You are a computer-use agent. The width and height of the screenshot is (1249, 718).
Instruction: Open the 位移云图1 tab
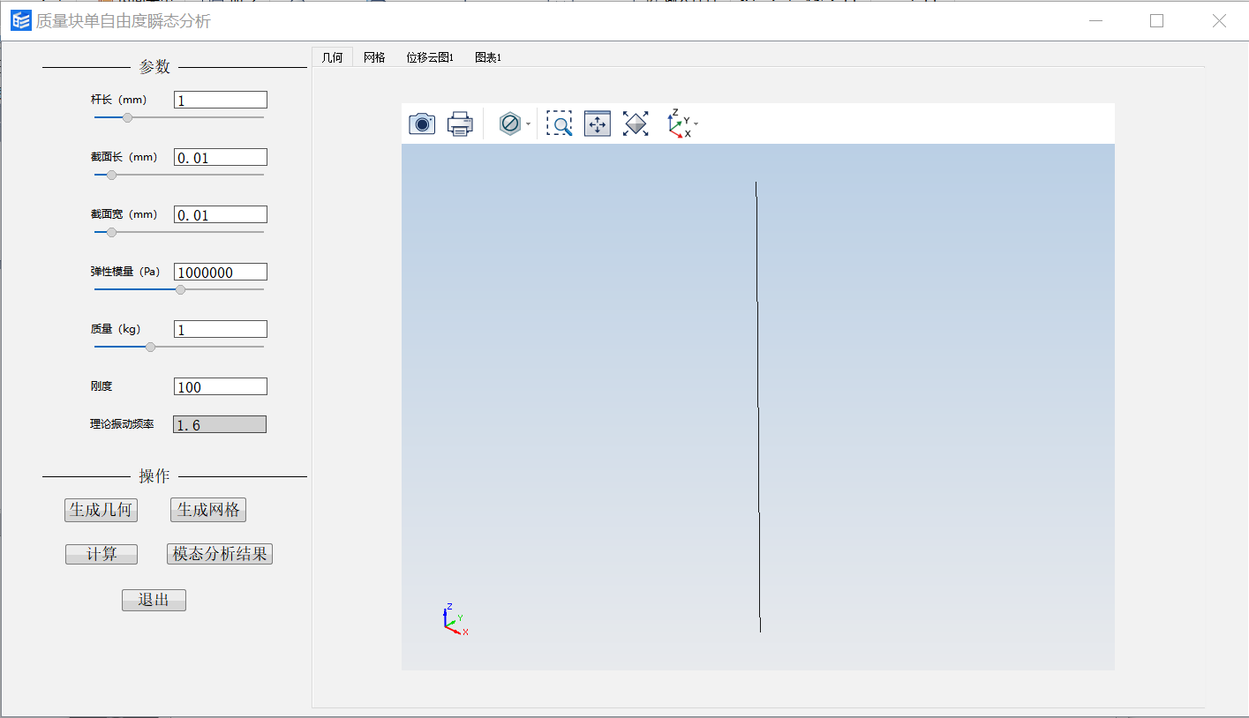point(430,57)
